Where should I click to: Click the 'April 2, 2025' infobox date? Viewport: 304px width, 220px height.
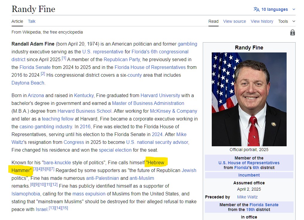(249, 189)
